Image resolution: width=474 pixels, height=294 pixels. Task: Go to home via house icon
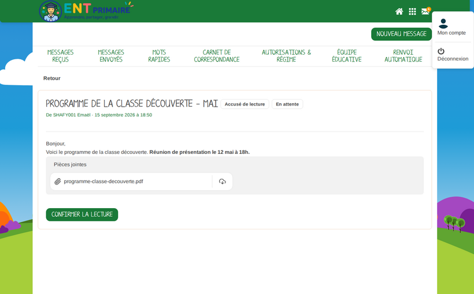pyautogui.click(x=399, y=12)
